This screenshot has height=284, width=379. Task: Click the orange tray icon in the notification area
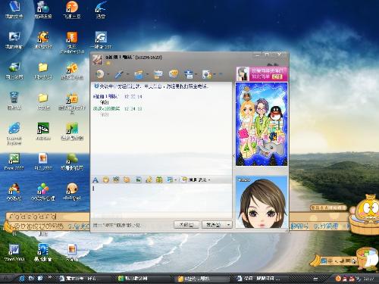coord(338,279)
